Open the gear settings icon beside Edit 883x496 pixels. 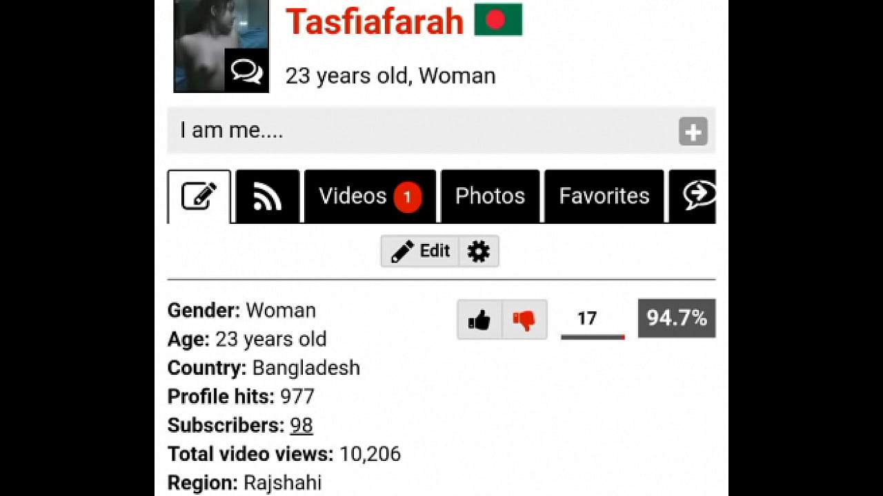point(478,251)
